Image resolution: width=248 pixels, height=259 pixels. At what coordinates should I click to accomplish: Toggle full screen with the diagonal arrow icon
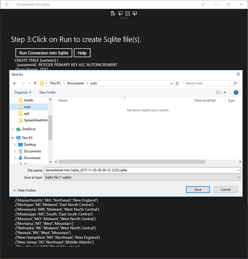coord(203,4)
